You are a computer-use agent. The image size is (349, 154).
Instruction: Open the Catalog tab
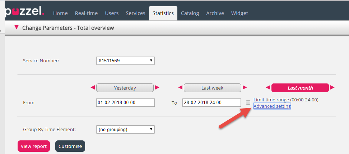(x=190, y=13)
